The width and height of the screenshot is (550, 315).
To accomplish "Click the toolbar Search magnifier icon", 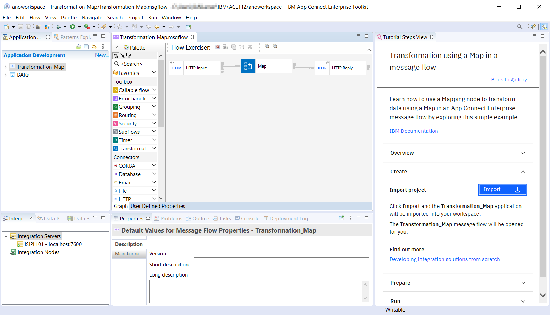I will (520, 27).
